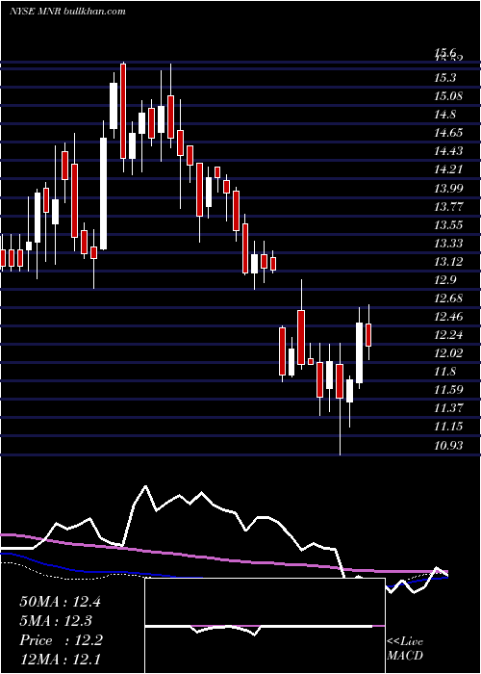481x674 pixels.
Task: Click the 15.3 price axis label
Action: click(x=445, y=78)
